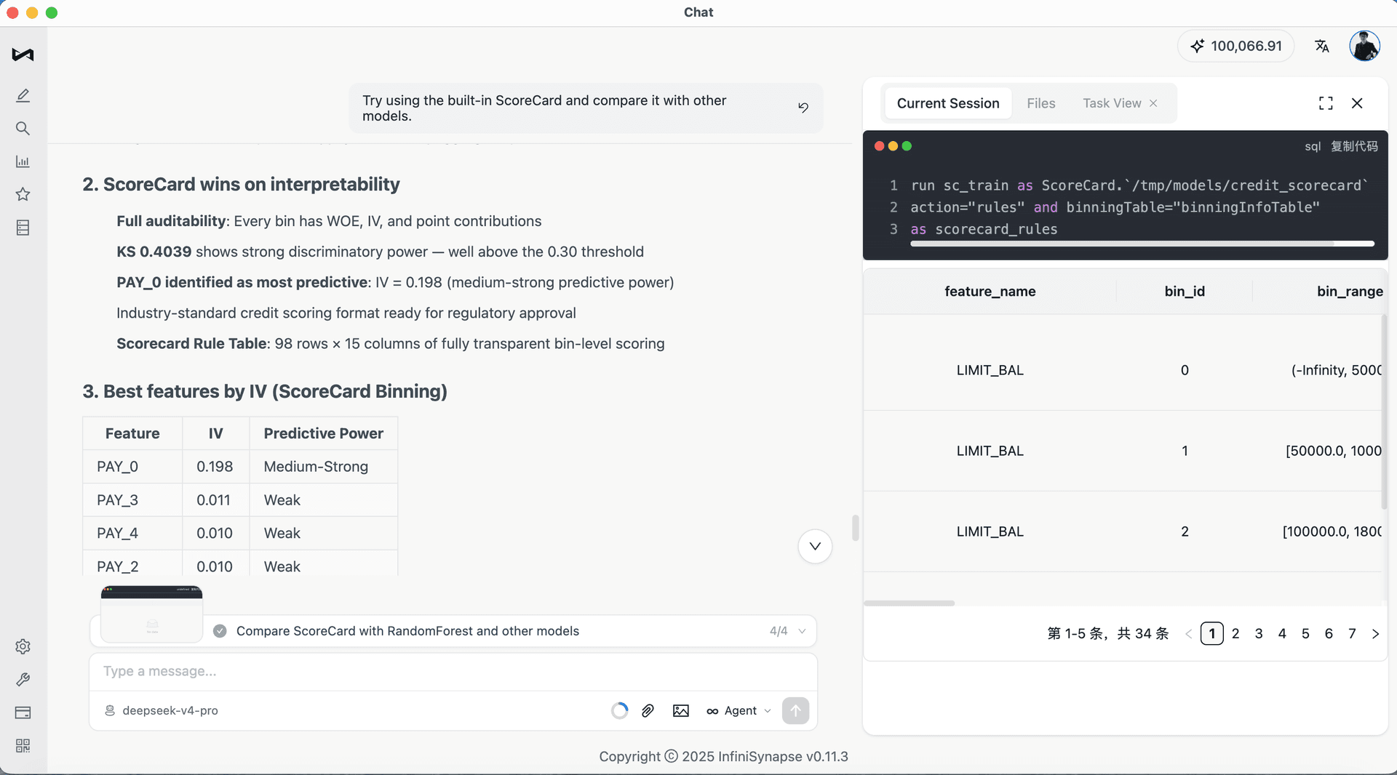This screenshot has height=775, width=1397.
Task: Start a new chat with pencil icon
Action: coord(23,95)
